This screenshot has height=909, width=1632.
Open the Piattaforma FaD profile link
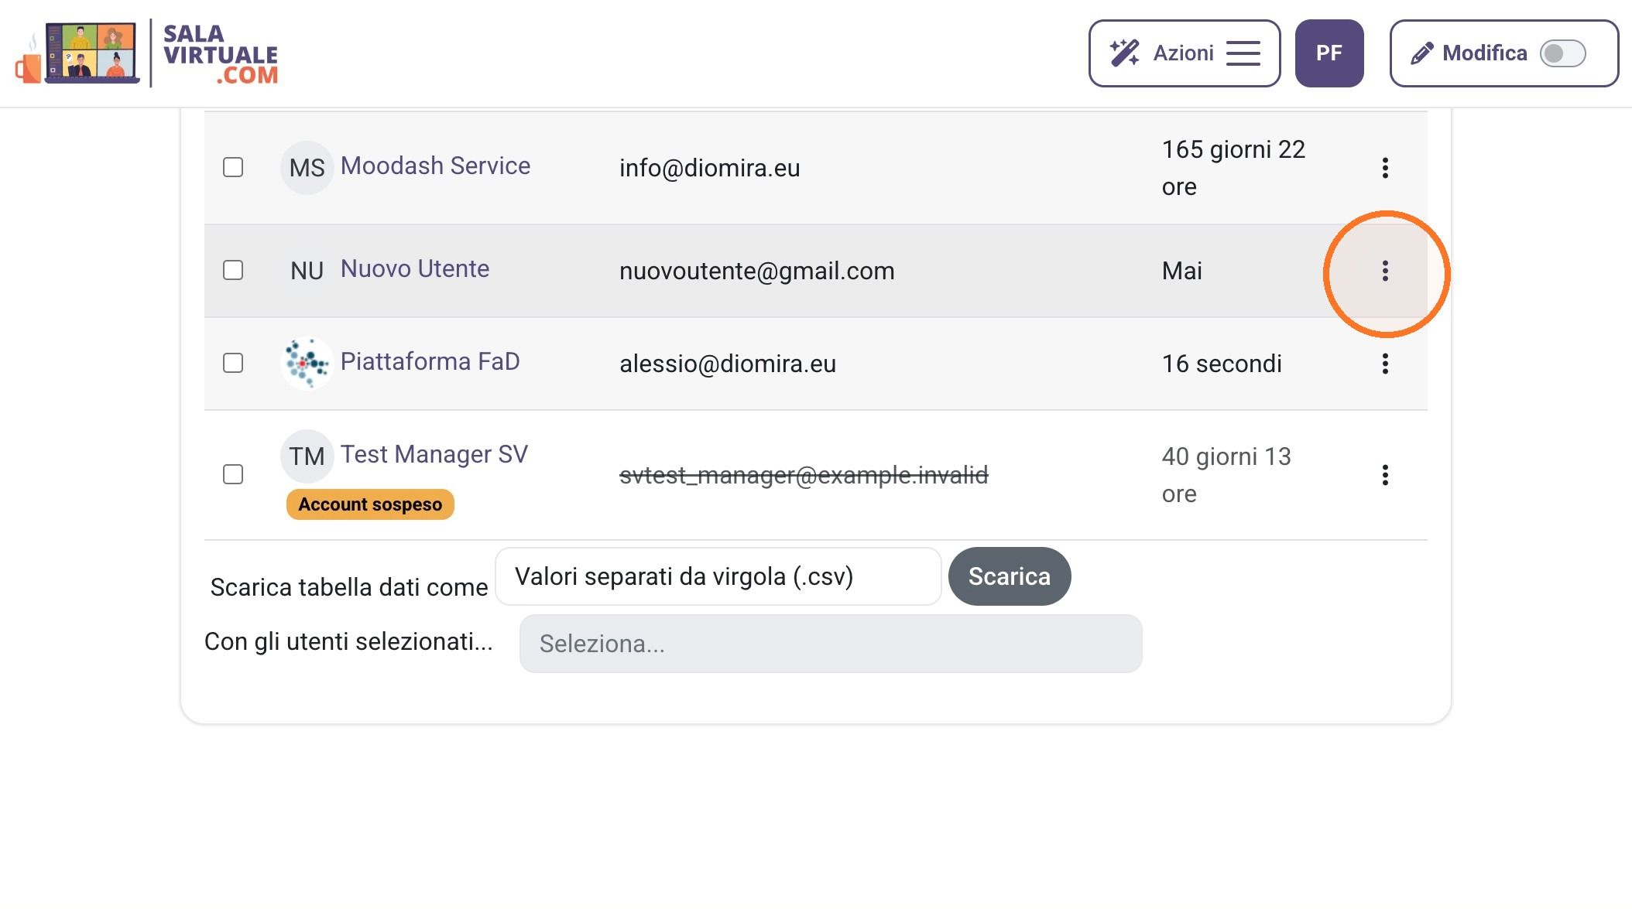coord(430,361)
